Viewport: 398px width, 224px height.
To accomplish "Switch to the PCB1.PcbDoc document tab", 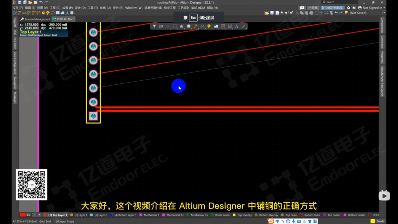I will [64, 19].
